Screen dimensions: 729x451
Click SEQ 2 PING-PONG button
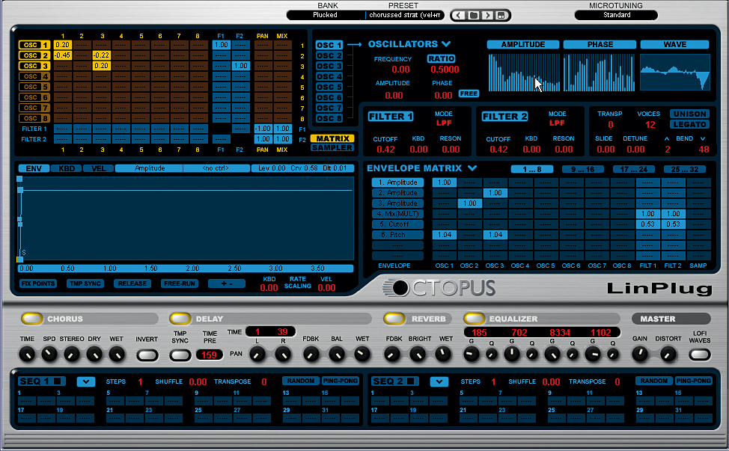coord(693,381)
